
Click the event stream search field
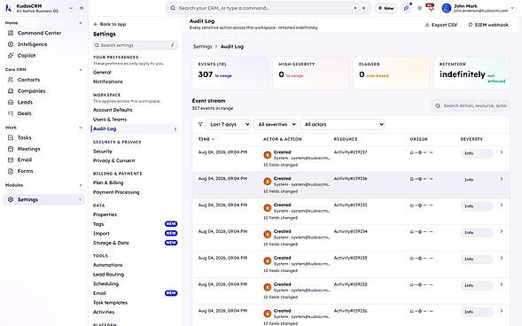pyautogui.click(x=471, y=105)
